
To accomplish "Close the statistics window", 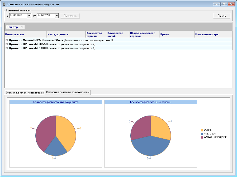I will click(x=231, y=4).
